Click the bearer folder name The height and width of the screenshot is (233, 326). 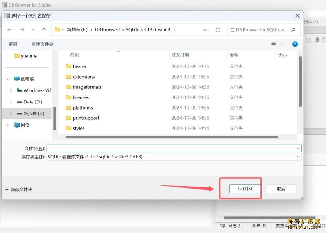79,66
